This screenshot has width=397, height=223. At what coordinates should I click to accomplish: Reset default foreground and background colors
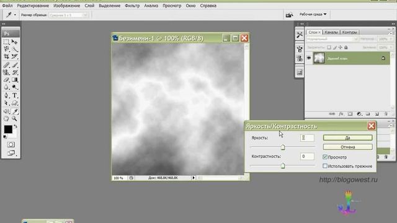click(x=5, y=137)
